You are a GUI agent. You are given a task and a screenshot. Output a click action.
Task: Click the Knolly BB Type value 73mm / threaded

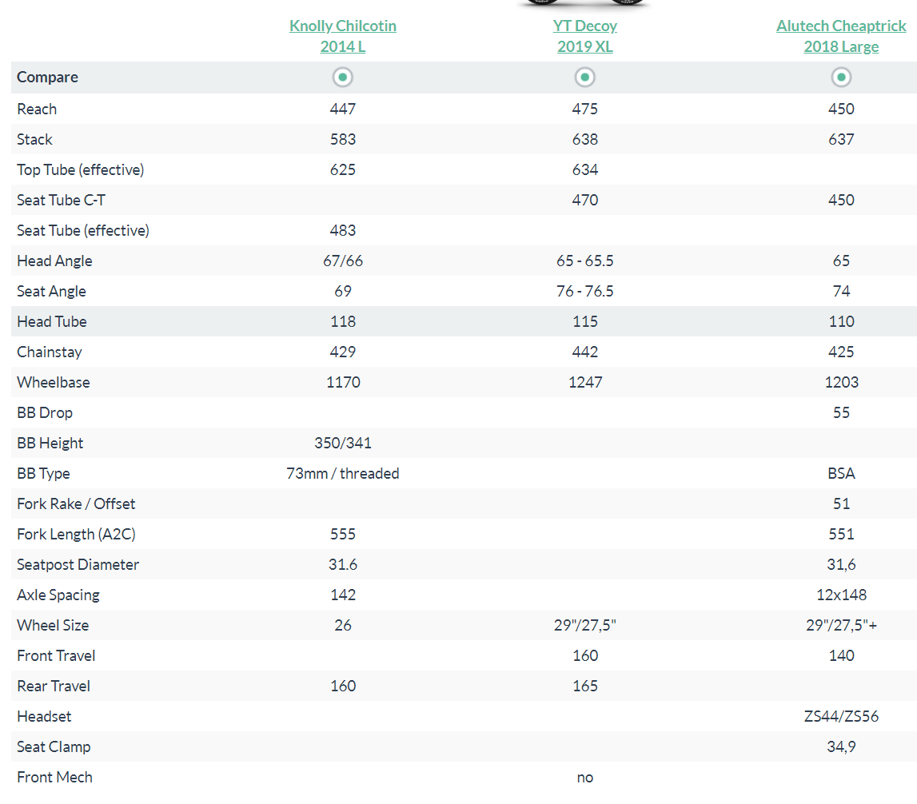[x=343, y=473]
